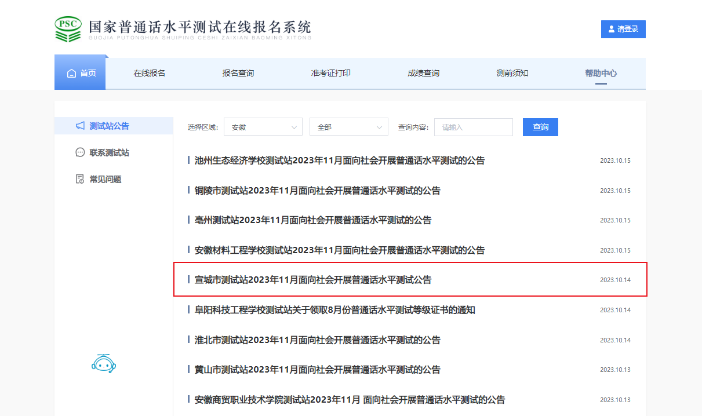The width and height of the screenshot is (702, 416).
Task: Open the 帮助中心 tab
Action: click(x=601, y=73)
